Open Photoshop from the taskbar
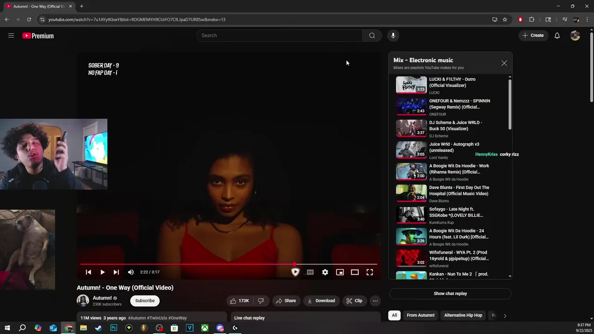This screenshot has width=594, height=334. point(114,328)
